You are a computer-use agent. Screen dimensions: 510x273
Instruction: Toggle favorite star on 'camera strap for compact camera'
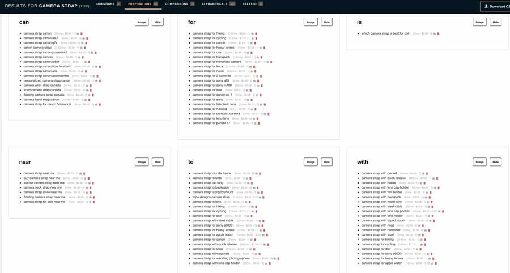coord(265,114)
